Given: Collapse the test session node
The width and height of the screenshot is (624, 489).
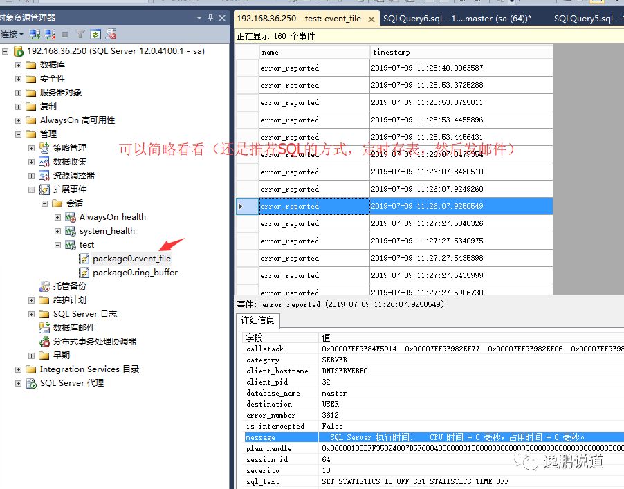Looking at the screenshot, I should [x=57, y=245].
